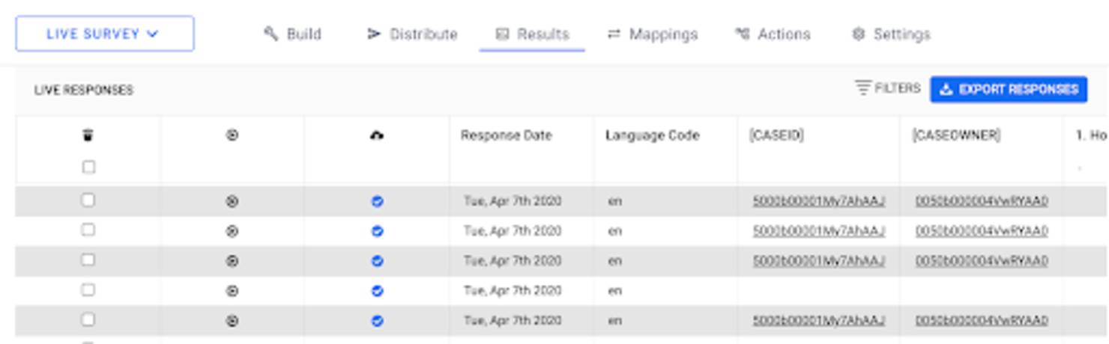Image resolution: width=1109 pixels, height=344 pixels.
Task: Open the fifth row's CASEOWNER link
Action: (x=982, y=321)
